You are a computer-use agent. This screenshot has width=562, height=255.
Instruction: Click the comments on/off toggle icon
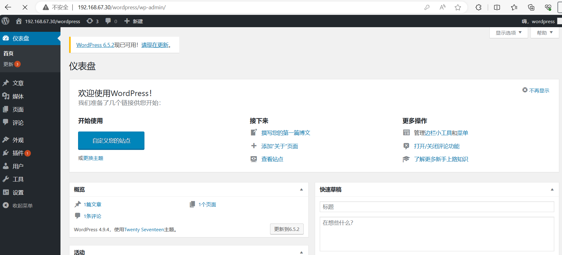[x=406, y=146]
